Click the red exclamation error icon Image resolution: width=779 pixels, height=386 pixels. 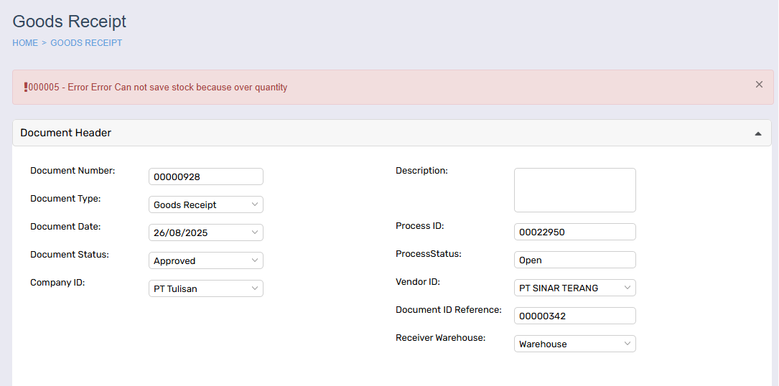(x=26, y=88)
